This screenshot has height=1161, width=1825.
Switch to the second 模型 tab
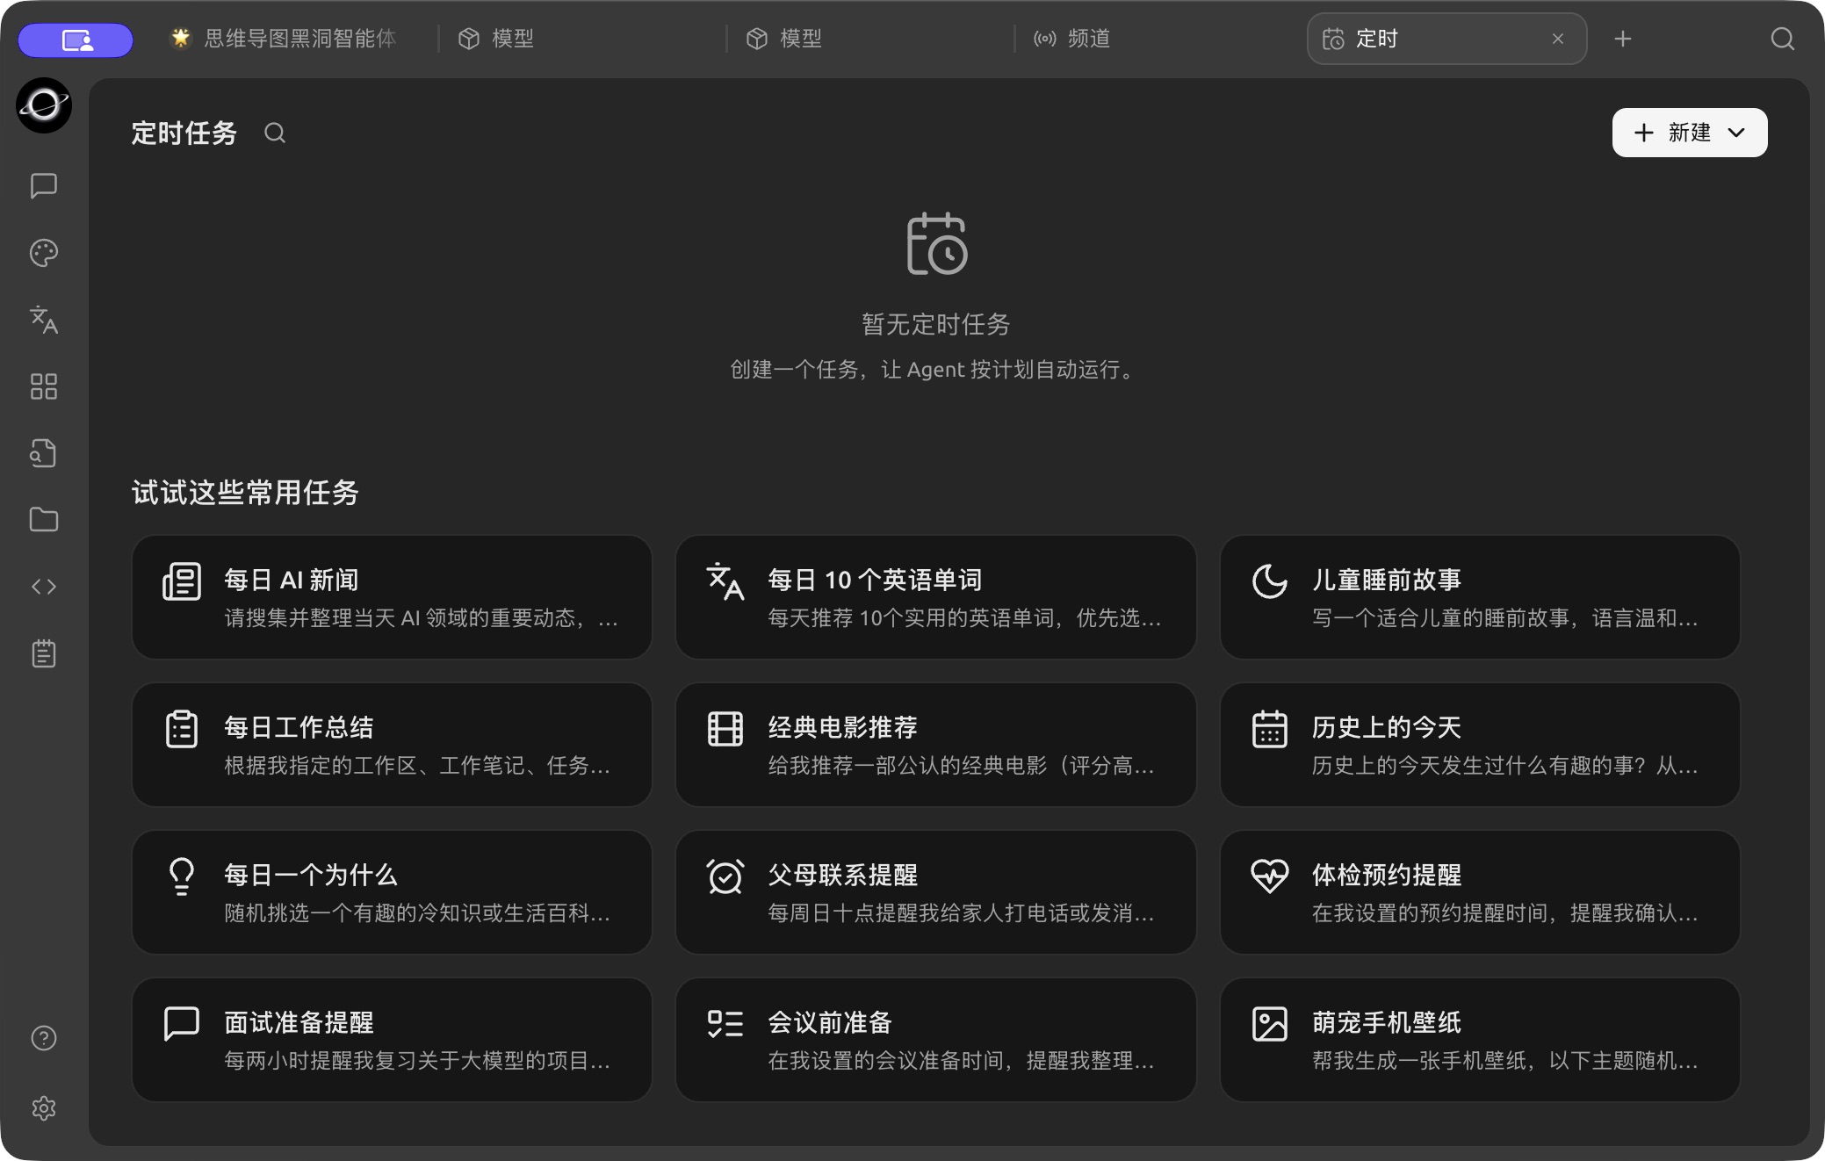click(869, 39)
